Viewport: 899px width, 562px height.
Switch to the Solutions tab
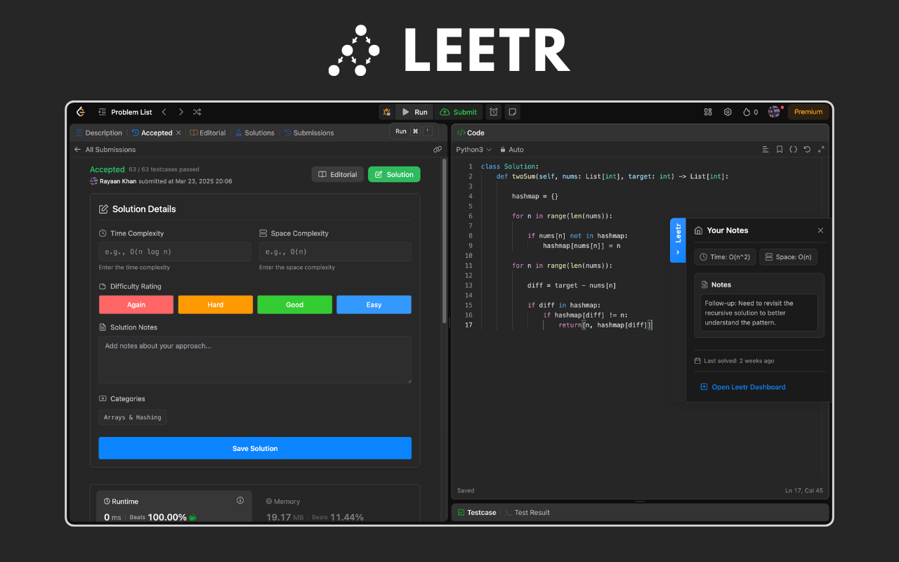tap(254, 133)
